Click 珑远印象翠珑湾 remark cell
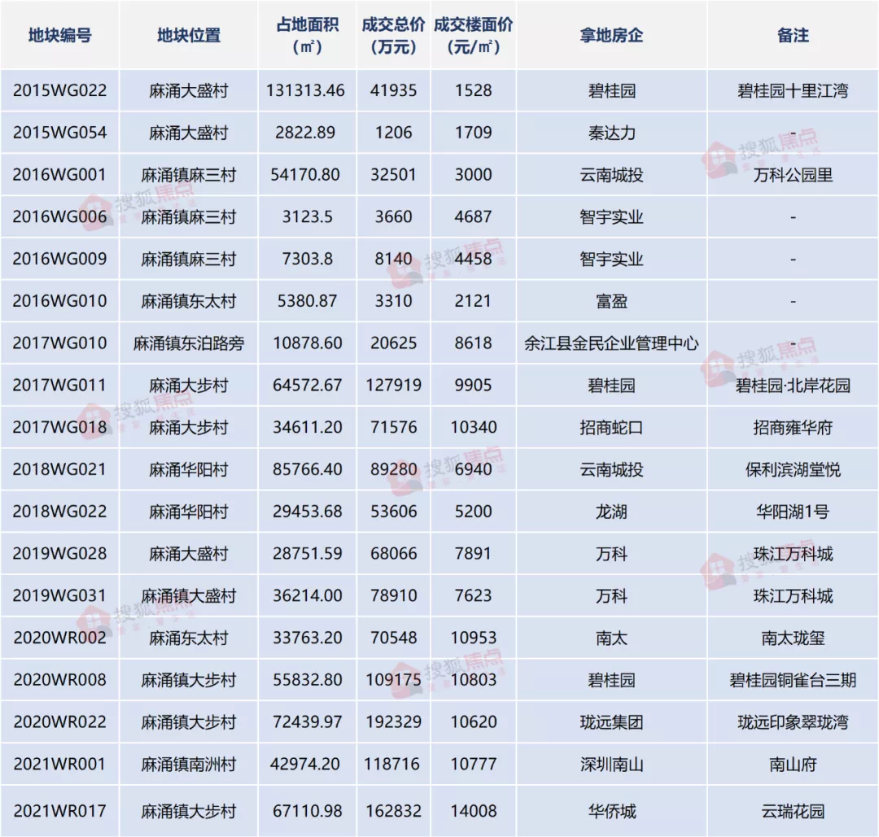Screen dimensions: 879x837 tap(794, 721)
